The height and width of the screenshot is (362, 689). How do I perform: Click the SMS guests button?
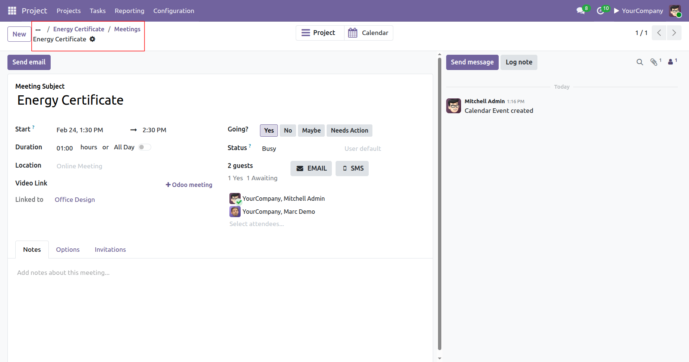(352, 168)
